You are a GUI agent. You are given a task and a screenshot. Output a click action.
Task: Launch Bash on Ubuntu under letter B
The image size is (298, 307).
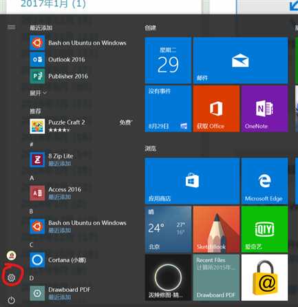(78, 226)
